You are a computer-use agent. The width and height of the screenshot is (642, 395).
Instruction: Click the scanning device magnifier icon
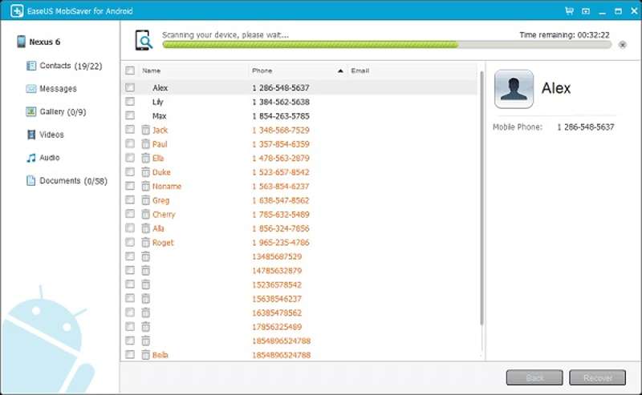[x=144, y=40]
